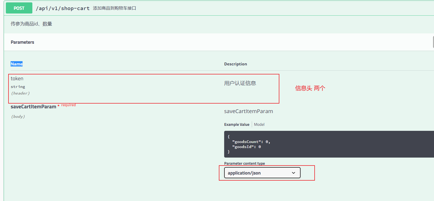This screenshot has height=201, width=434.
Task: Click the 传参为商品id、数量 description text
Action: [31, 24]
